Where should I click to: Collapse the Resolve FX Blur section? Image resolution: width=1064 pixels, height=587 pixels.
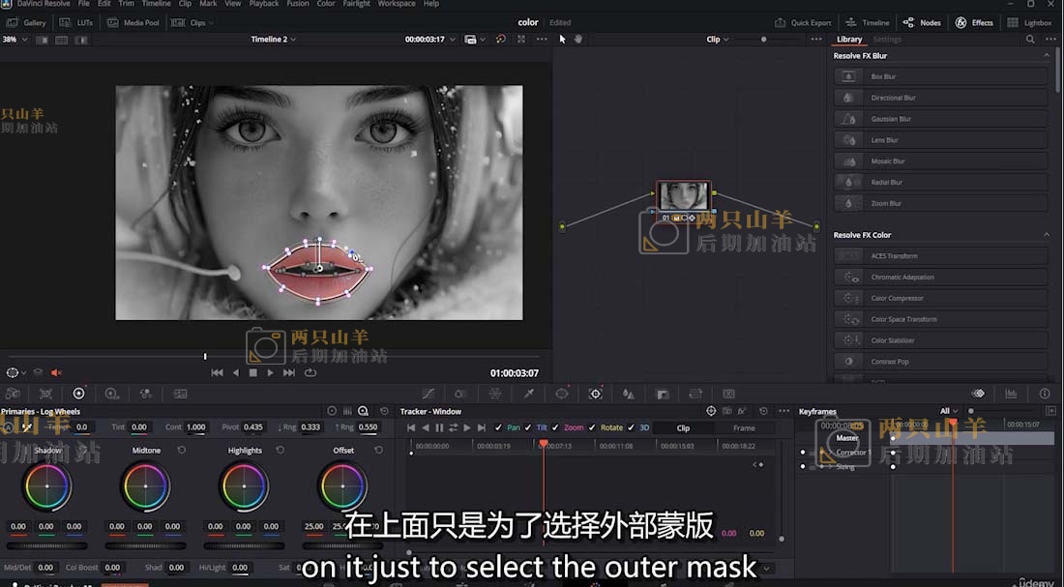click(1046, 56)
